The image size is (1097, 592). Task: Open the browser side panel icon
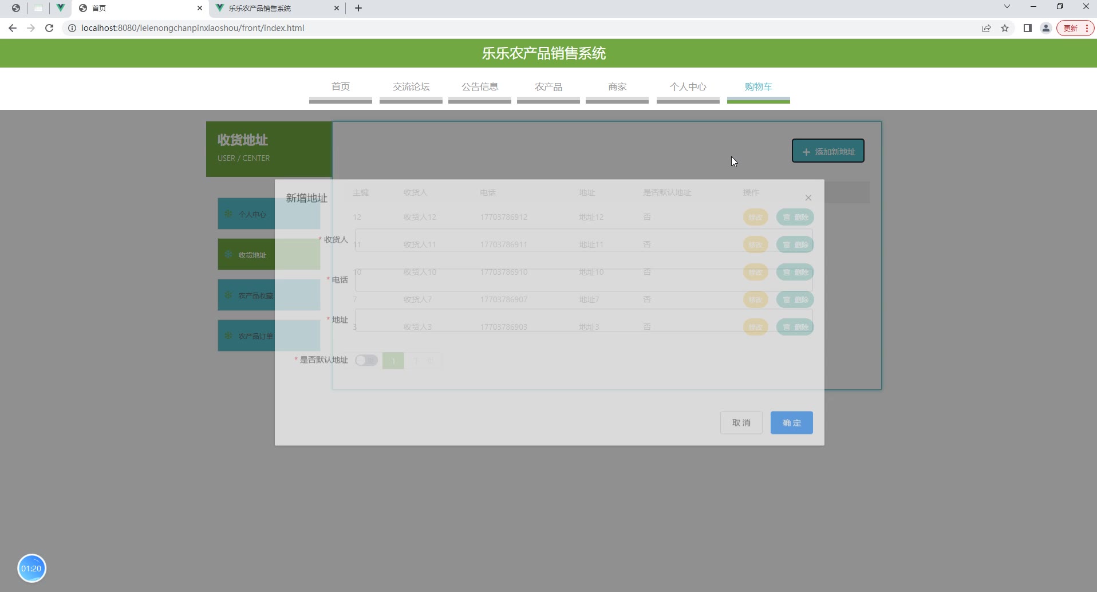pos(1028,28)
